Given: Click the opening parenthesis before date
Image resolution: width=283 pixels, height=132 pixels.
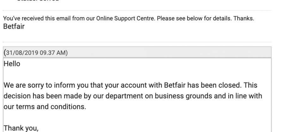Looking at the screenshot, I should (5, 53).
